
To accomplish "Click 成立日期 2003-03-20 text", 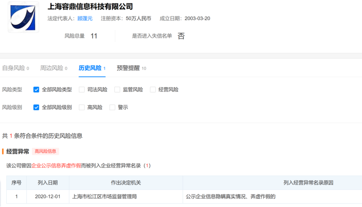I will (185, 19).
